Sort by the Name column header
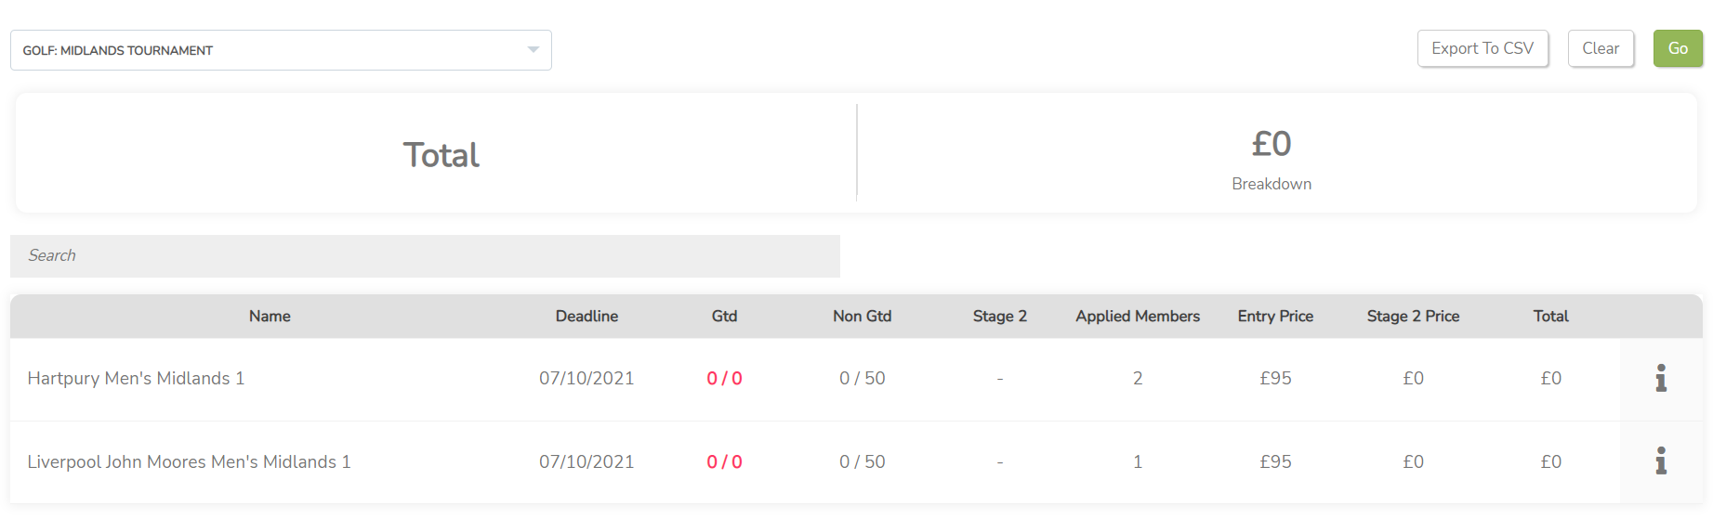The width and height of the screenshot is (1713, 519). (x=270, y=316)
